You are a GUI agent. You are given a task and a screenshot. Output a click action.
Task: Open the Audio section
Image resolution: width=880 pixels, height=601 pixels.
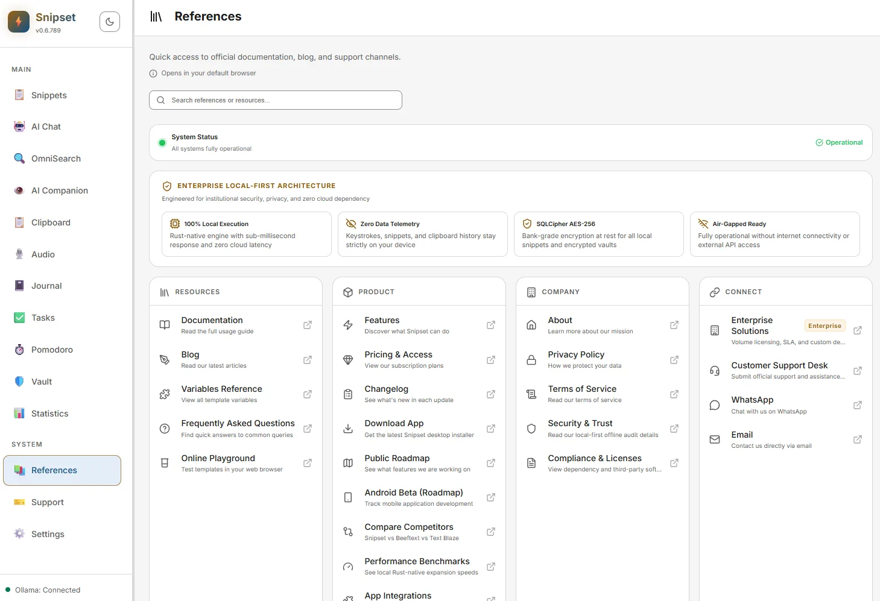point(62,254)
